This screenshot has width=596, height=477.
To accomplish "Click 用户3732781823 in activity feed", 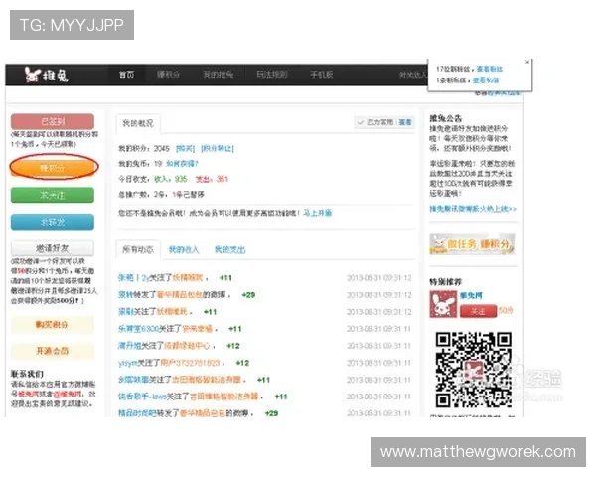I will (191, 363).
